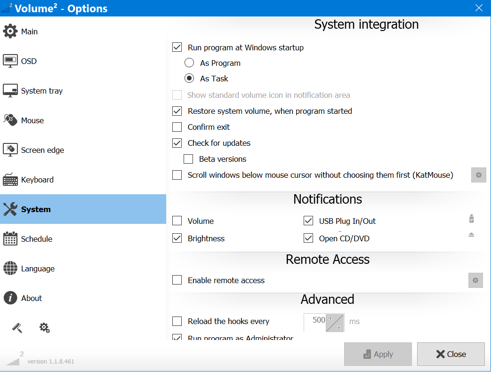Toggle Open CD/DVD notifications checkbox
Viewport: 491px width, 372px height.
308,238
